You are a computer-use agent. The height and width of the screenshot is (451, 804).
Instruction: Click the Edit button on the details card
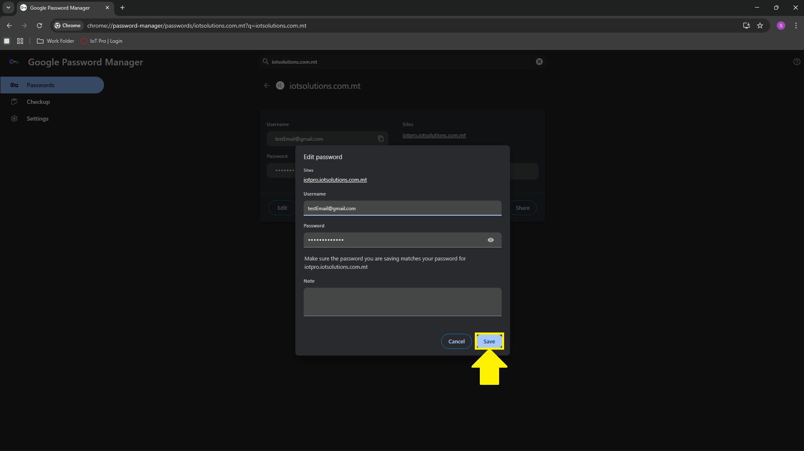(x=282, y=208)
